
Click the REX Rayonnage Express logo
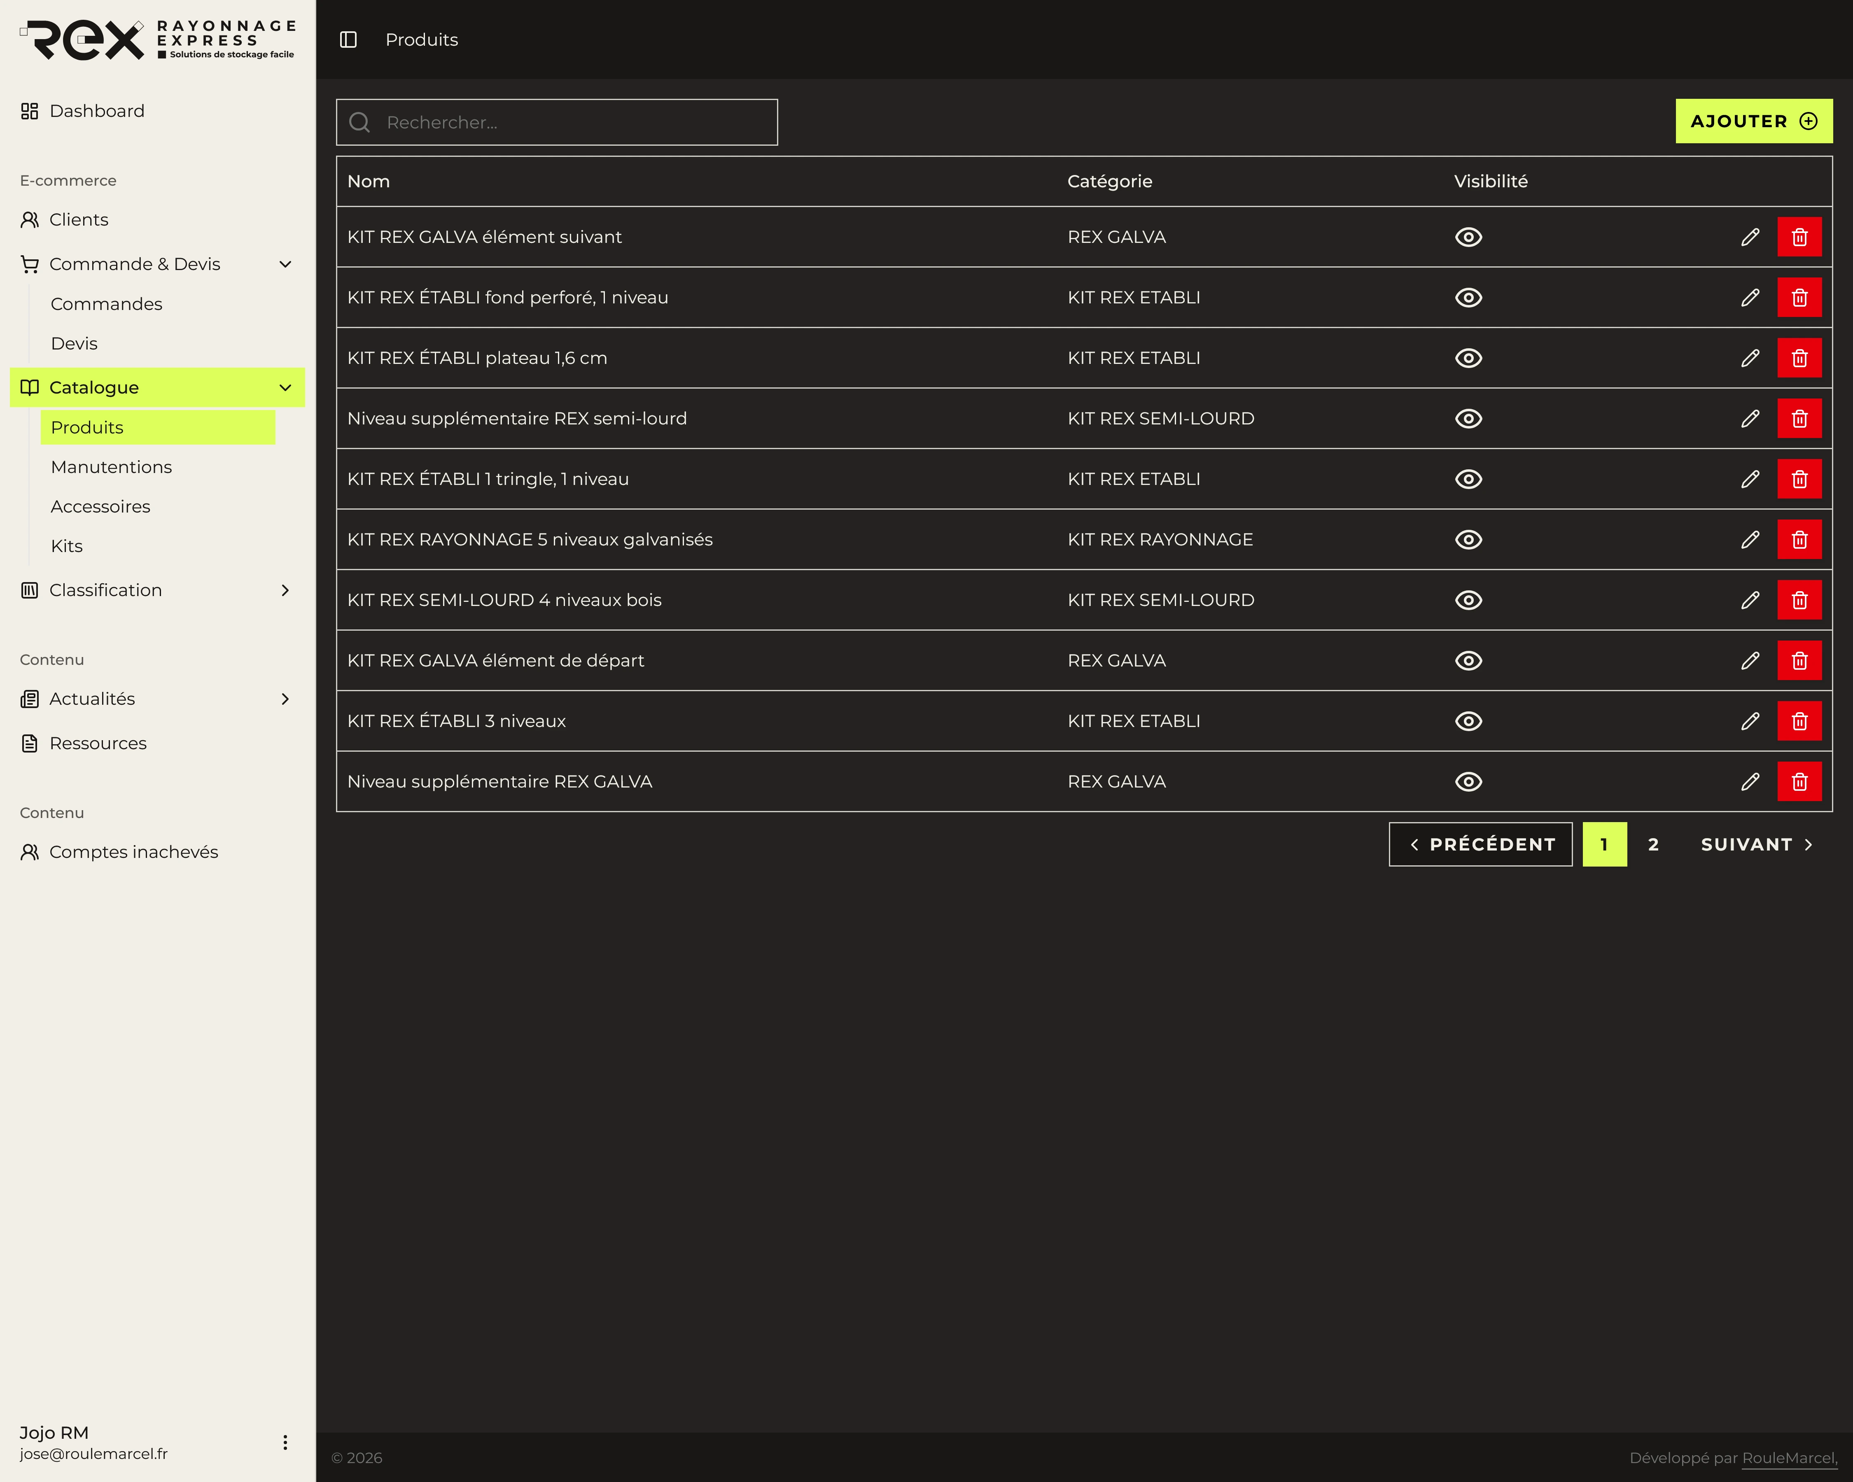coord(157,40)
